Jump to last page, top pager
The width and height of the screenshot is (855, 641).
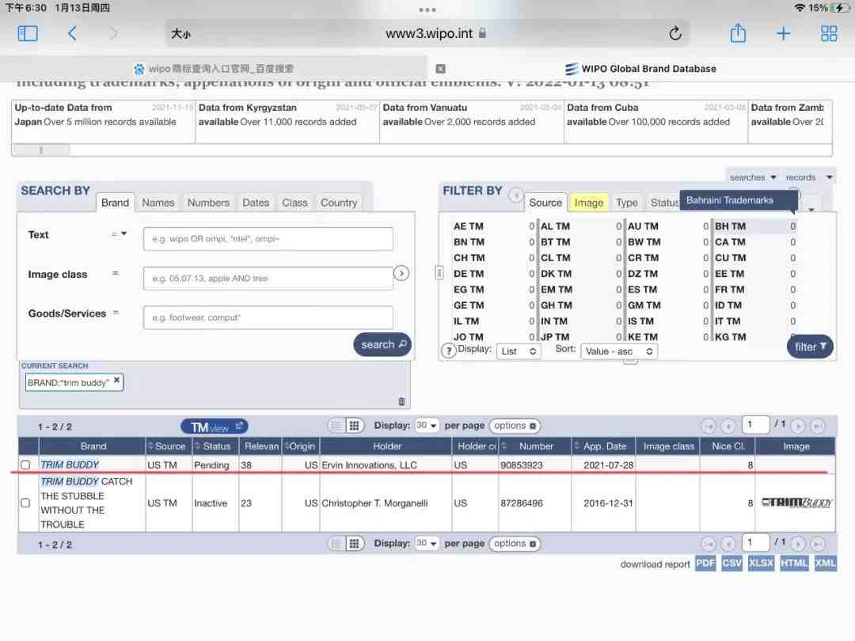[817, 426]
